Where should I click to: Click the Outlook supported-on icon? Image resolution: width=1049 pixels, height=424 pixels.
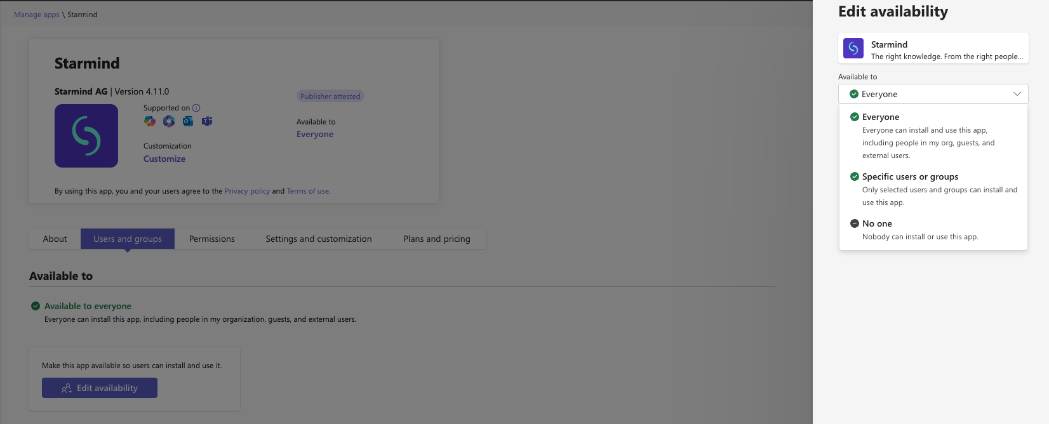(188, 121)
